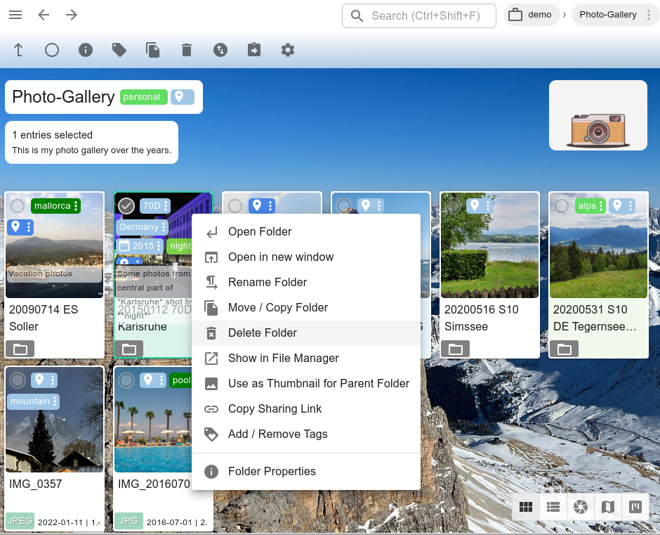Click the personal tag on Photo-Gallery

coord(143,97)
